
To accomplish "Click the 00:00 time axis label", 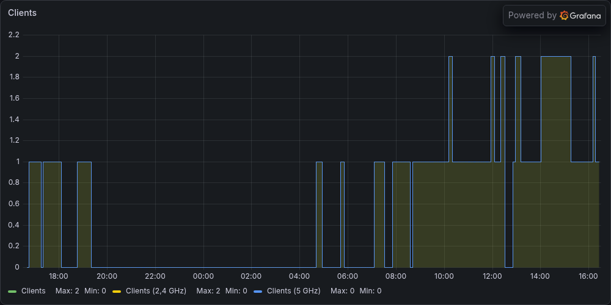I will 203,276.
